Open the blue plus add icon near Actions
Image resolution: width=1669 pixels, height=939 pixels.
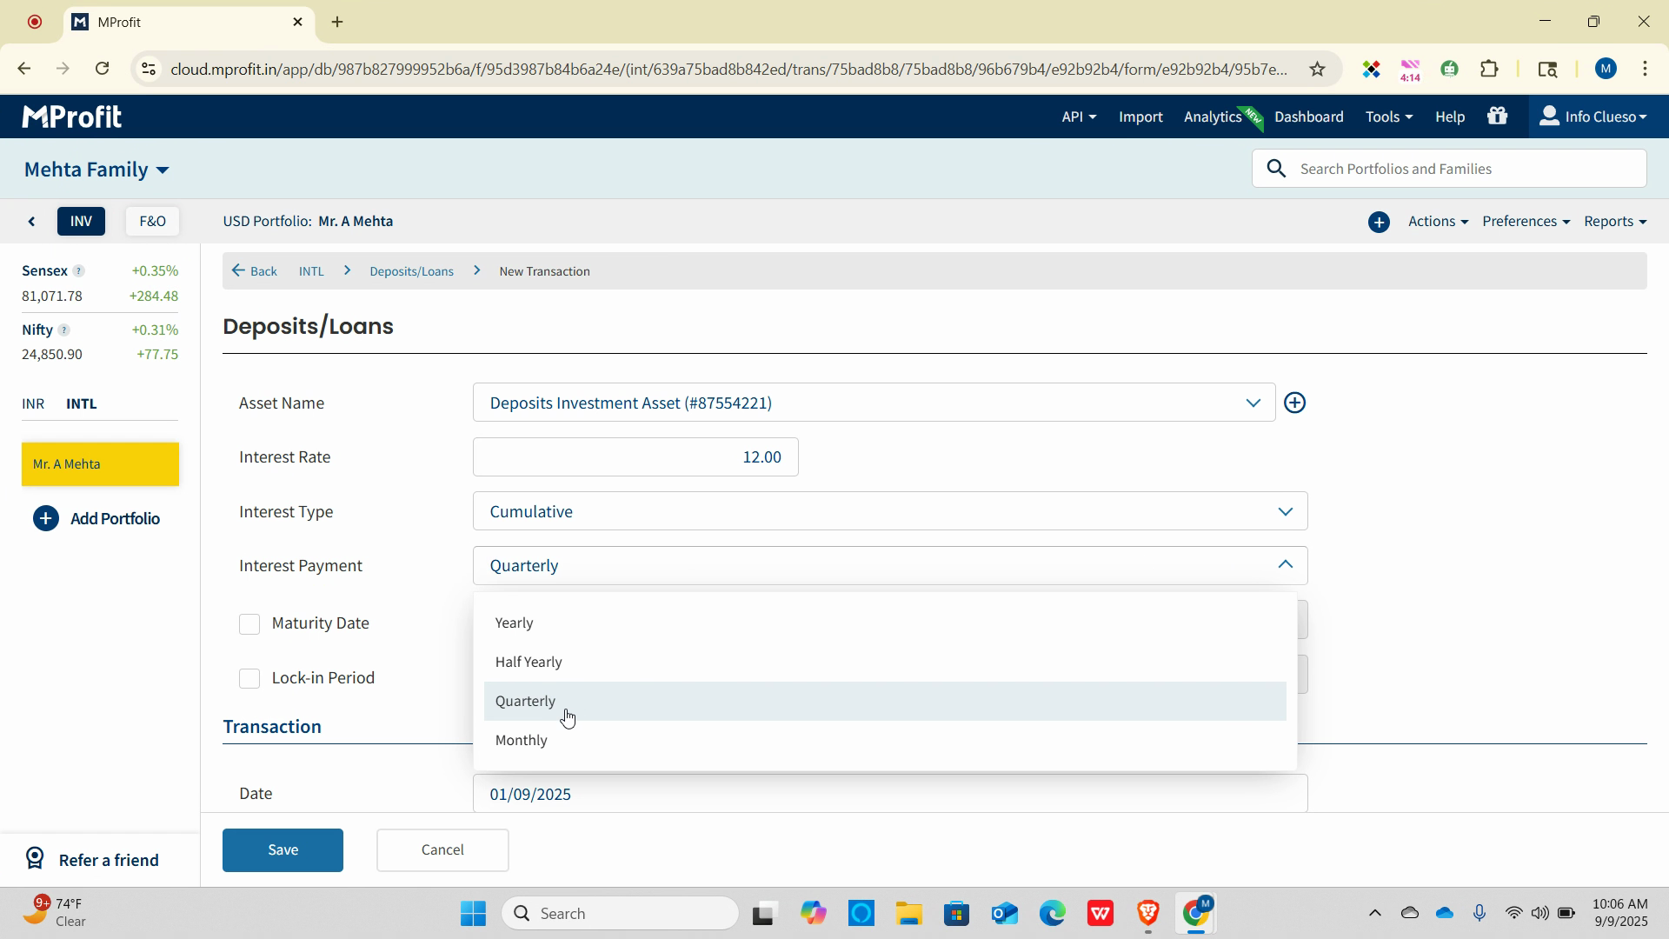(x=1379, y=222)
